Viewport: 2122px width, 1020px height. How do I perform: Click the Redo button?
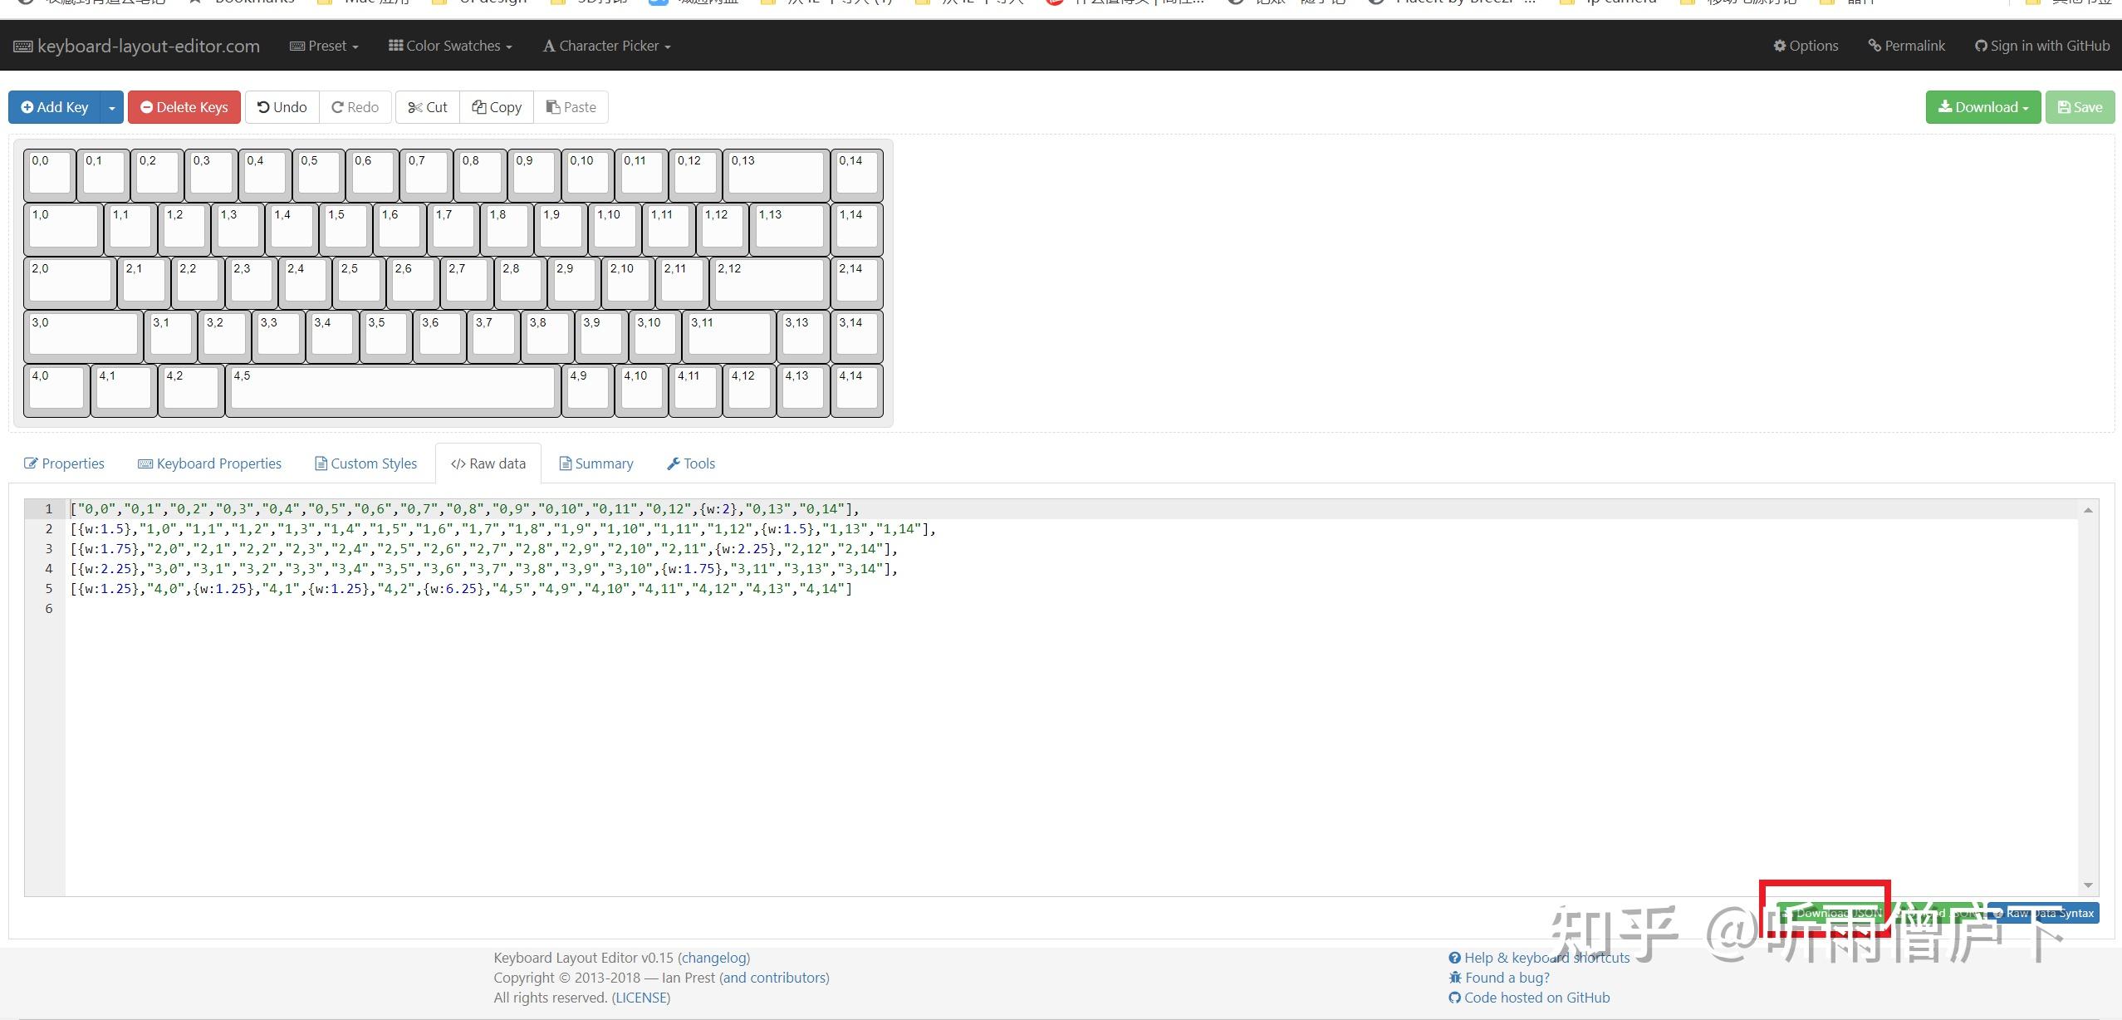pyautogui.click(x=355, y=107)
